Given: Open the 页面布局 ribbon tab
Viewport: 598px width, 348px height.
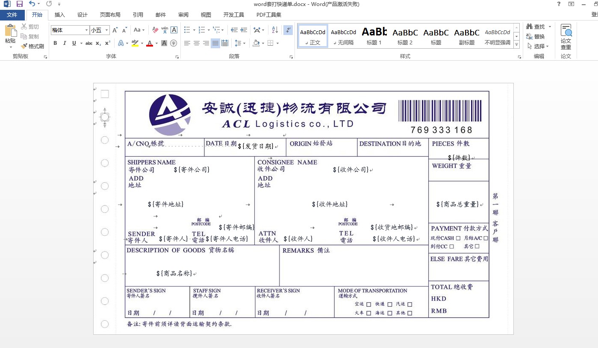Looking at the screenshot, I should coord(110,15).
